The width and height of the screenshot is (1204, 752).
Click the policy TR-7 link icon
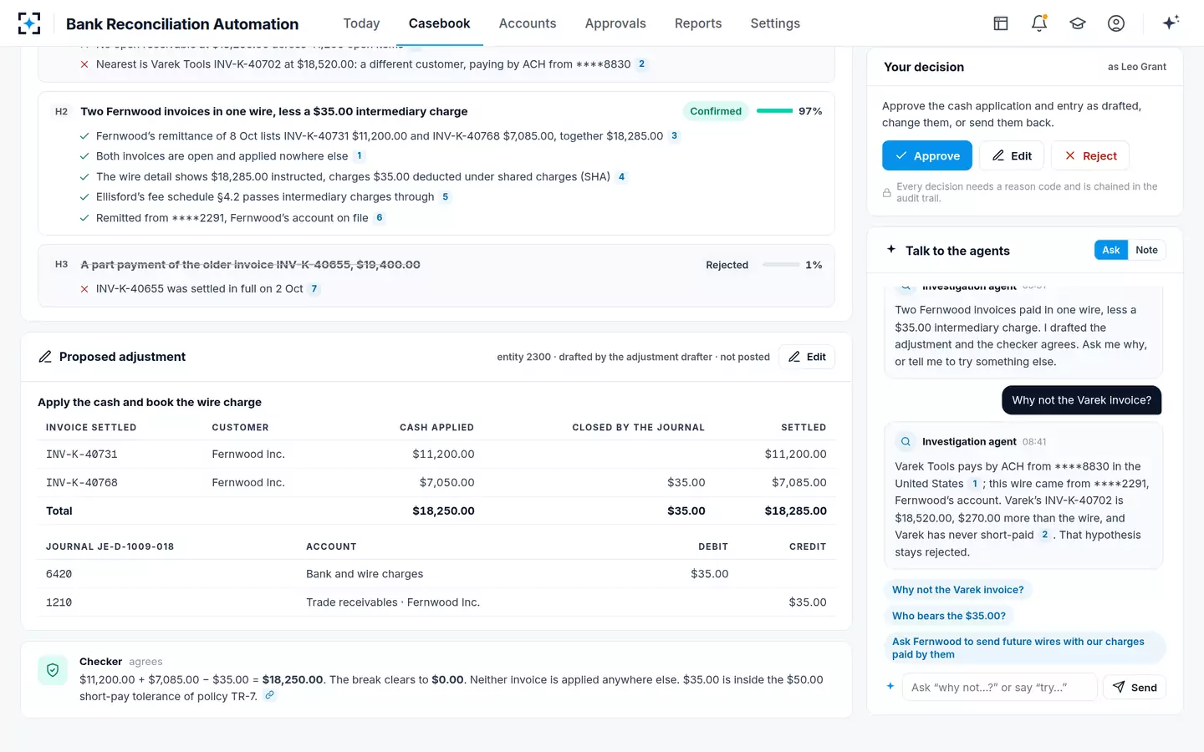point(269,695)
